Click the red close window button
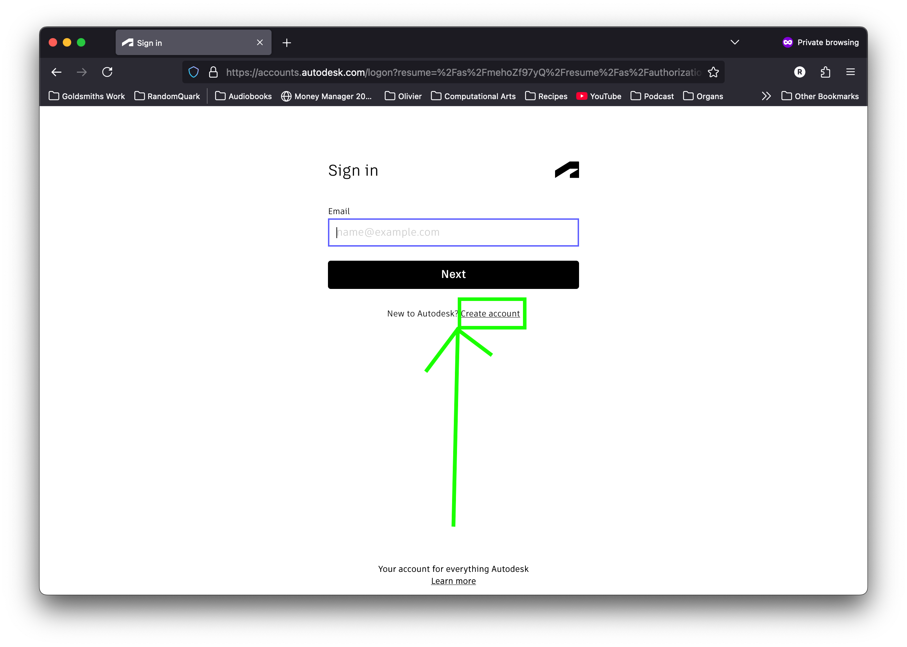907x647 pixels. 53,42
